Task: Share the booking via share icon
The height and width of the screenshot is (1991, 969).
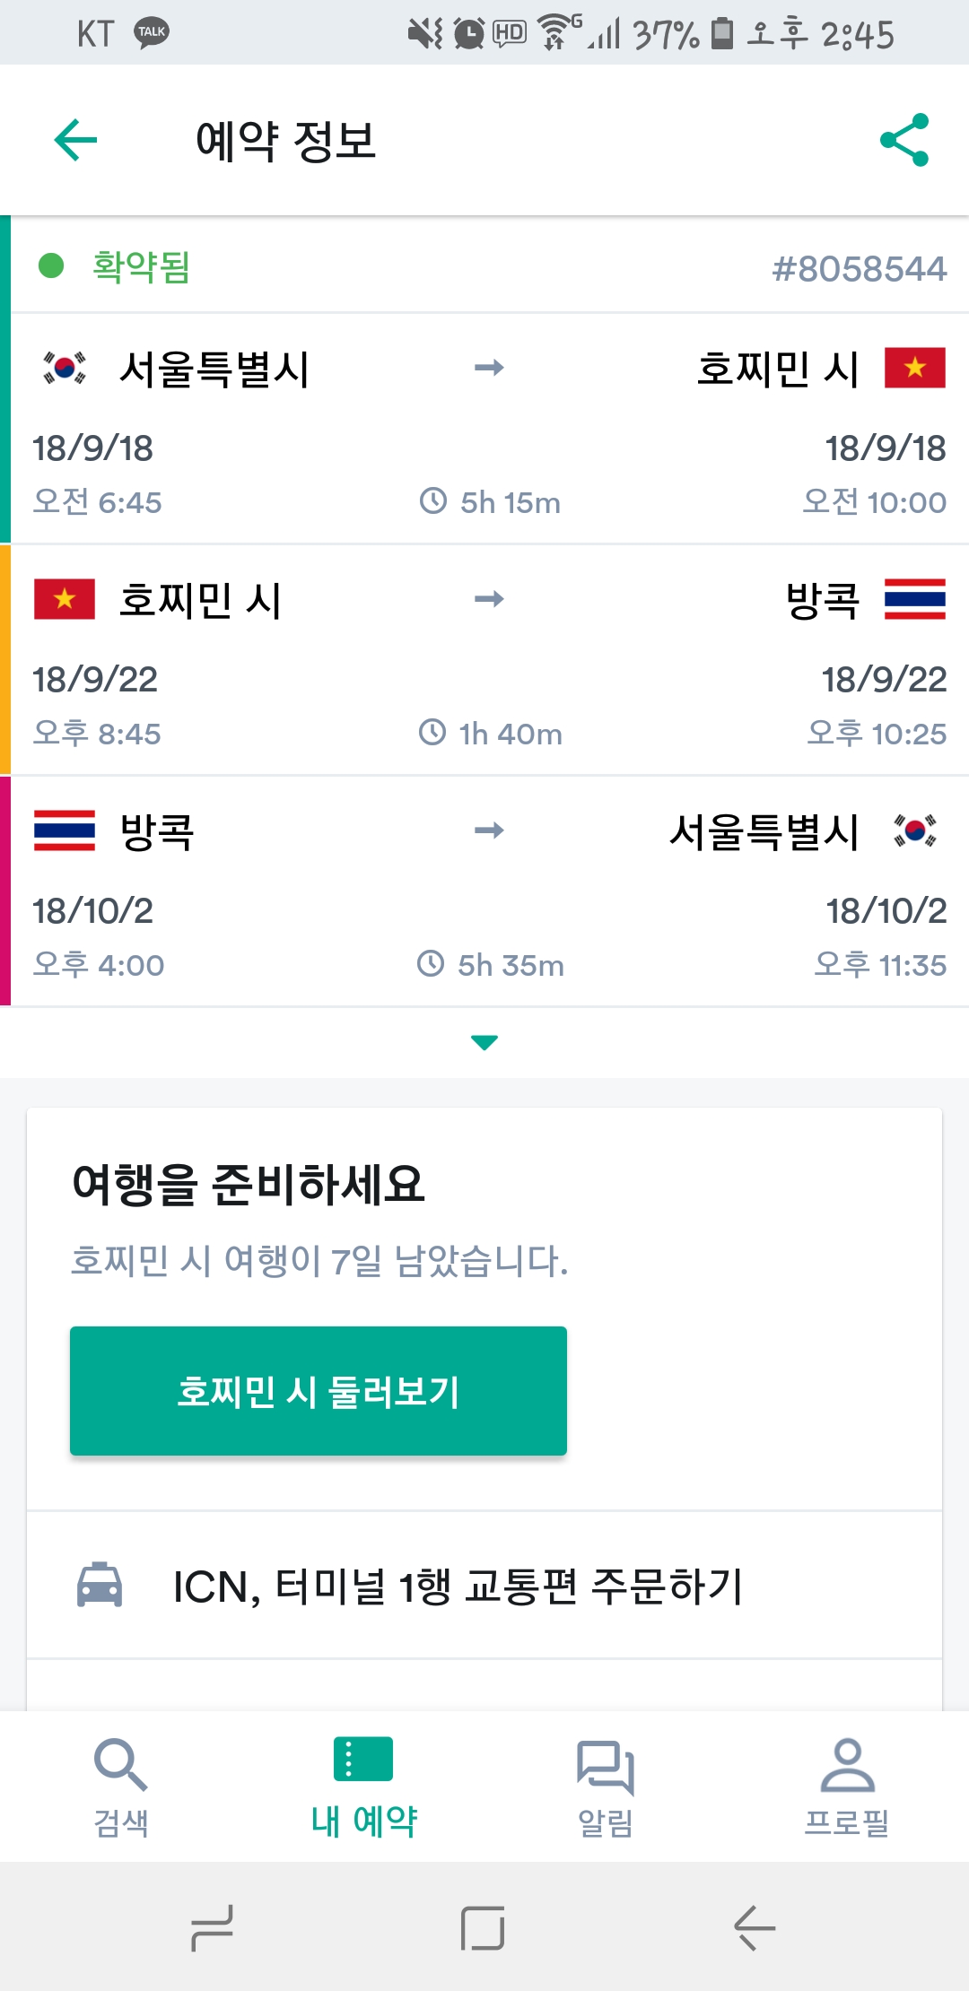Action: tap(904, 140)
